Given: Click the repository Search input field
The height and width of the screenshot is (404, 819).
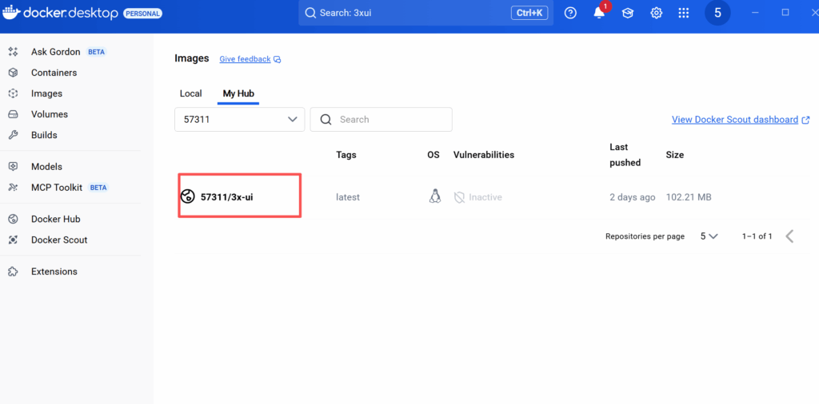Looking at the screenshot, I should click(382, 120).
